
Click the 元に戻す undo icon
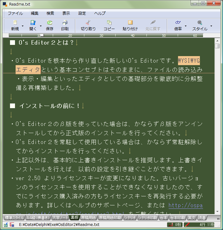click(x=153, y=22)
